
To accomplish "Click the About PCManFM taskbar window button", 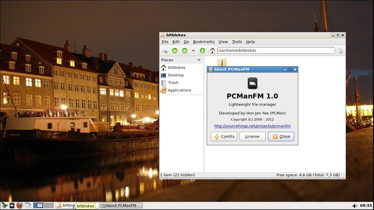I will tap(121, 205).
